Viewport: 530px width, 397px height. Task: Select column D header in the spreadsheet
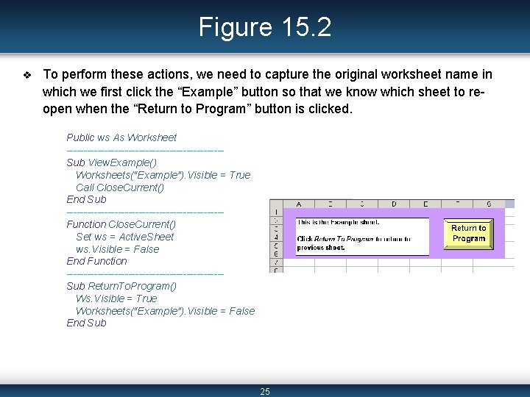(x=394, y=204)
